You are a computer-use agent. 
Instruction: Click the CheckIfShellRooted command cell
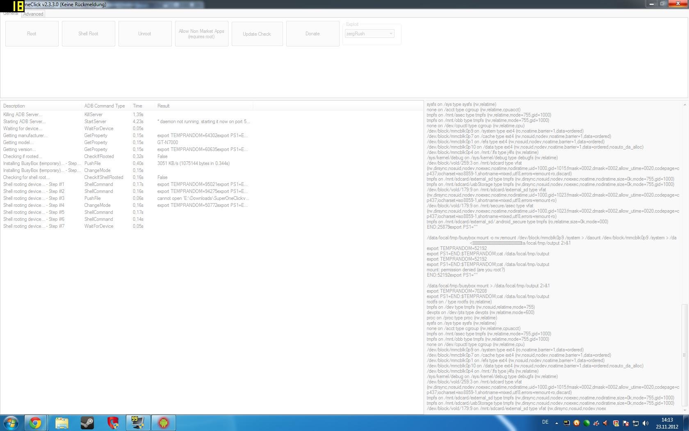click(x=104, y=177)
